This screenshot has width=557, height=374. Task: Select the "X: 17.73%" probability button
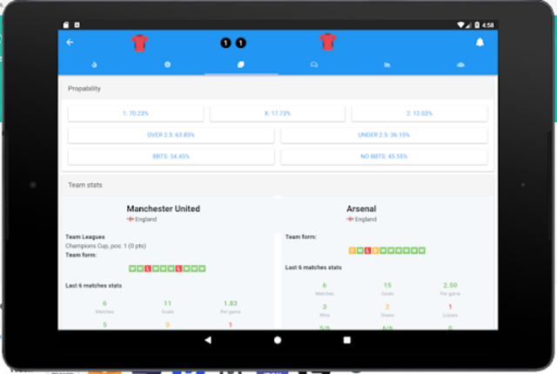[x=278, y=113]
